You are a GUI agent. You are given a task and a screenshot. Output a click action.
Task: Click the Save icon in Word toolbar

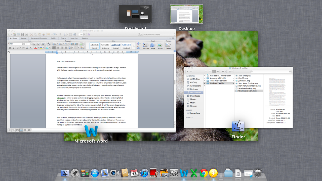coord(22,34)
